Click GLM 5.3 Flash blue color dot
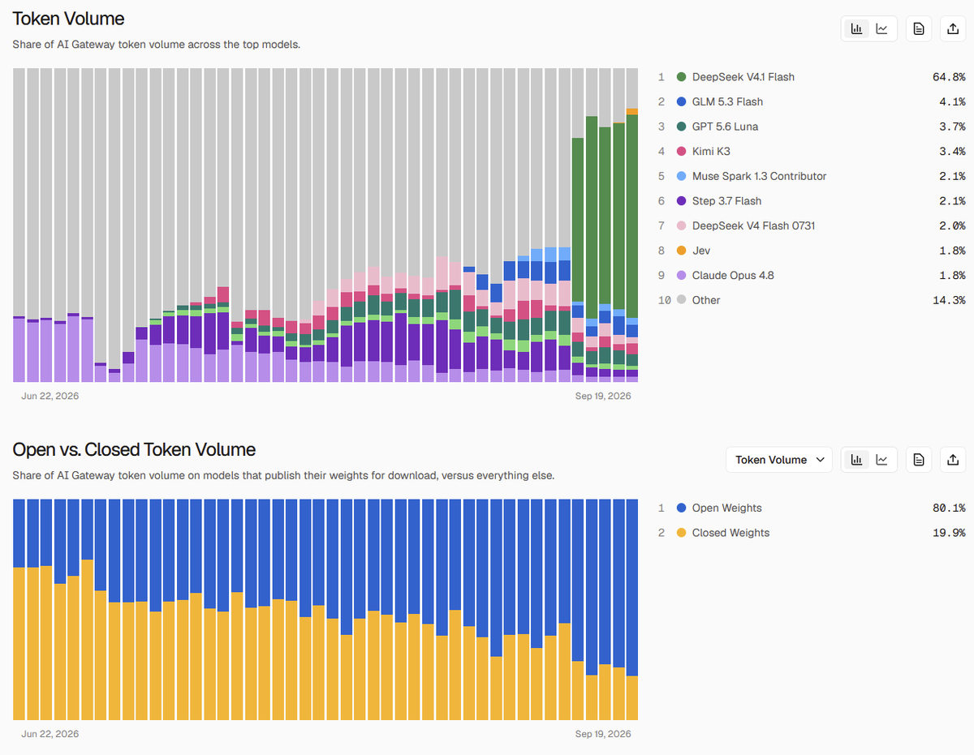This screenshot has width=974, height=755. pyautogui.click(x=681, y=102)
